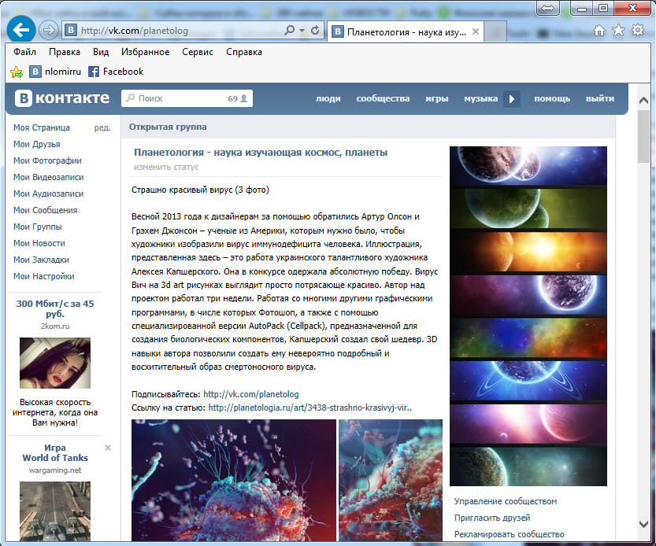Open Мои Закладки in the sidebar
This screenshot has height=546, width=656.
[x=41, y=260]
